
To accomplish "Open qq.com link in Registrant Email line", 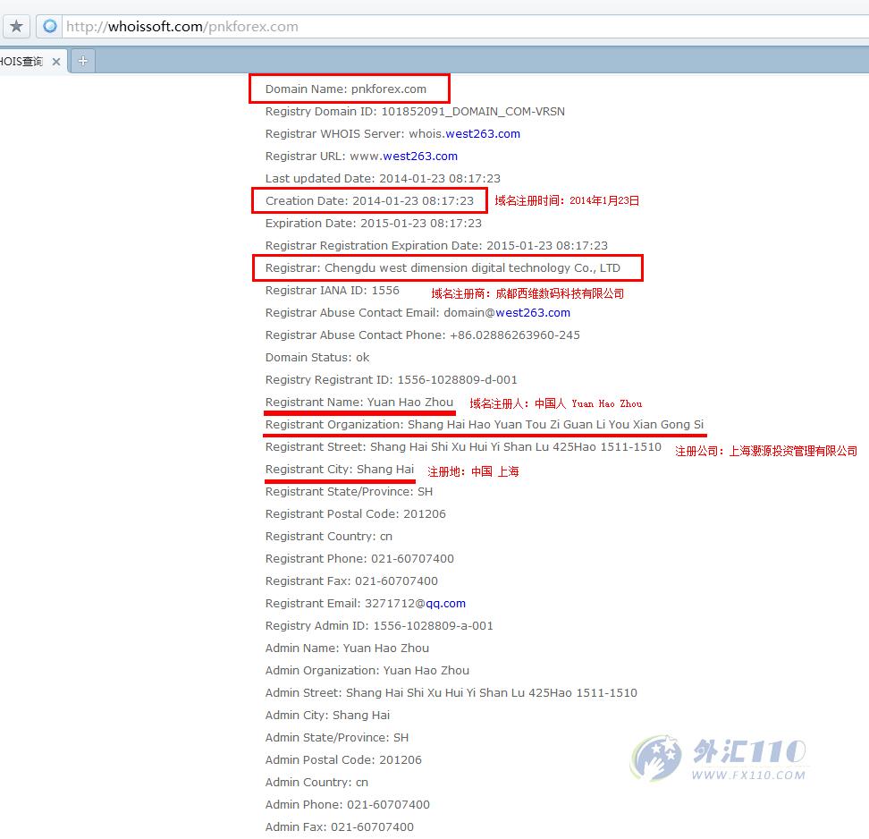I will (445, 604).
